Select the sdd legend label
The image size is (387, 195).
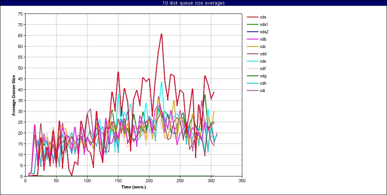pyautogui.click(x=263, y=54)
